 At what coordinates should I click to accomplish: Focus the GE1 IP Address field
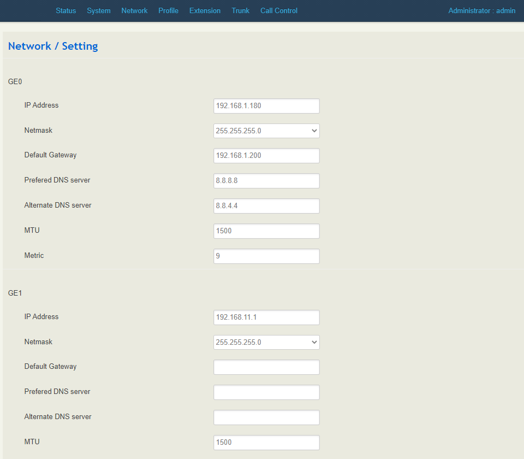(266, 317)
